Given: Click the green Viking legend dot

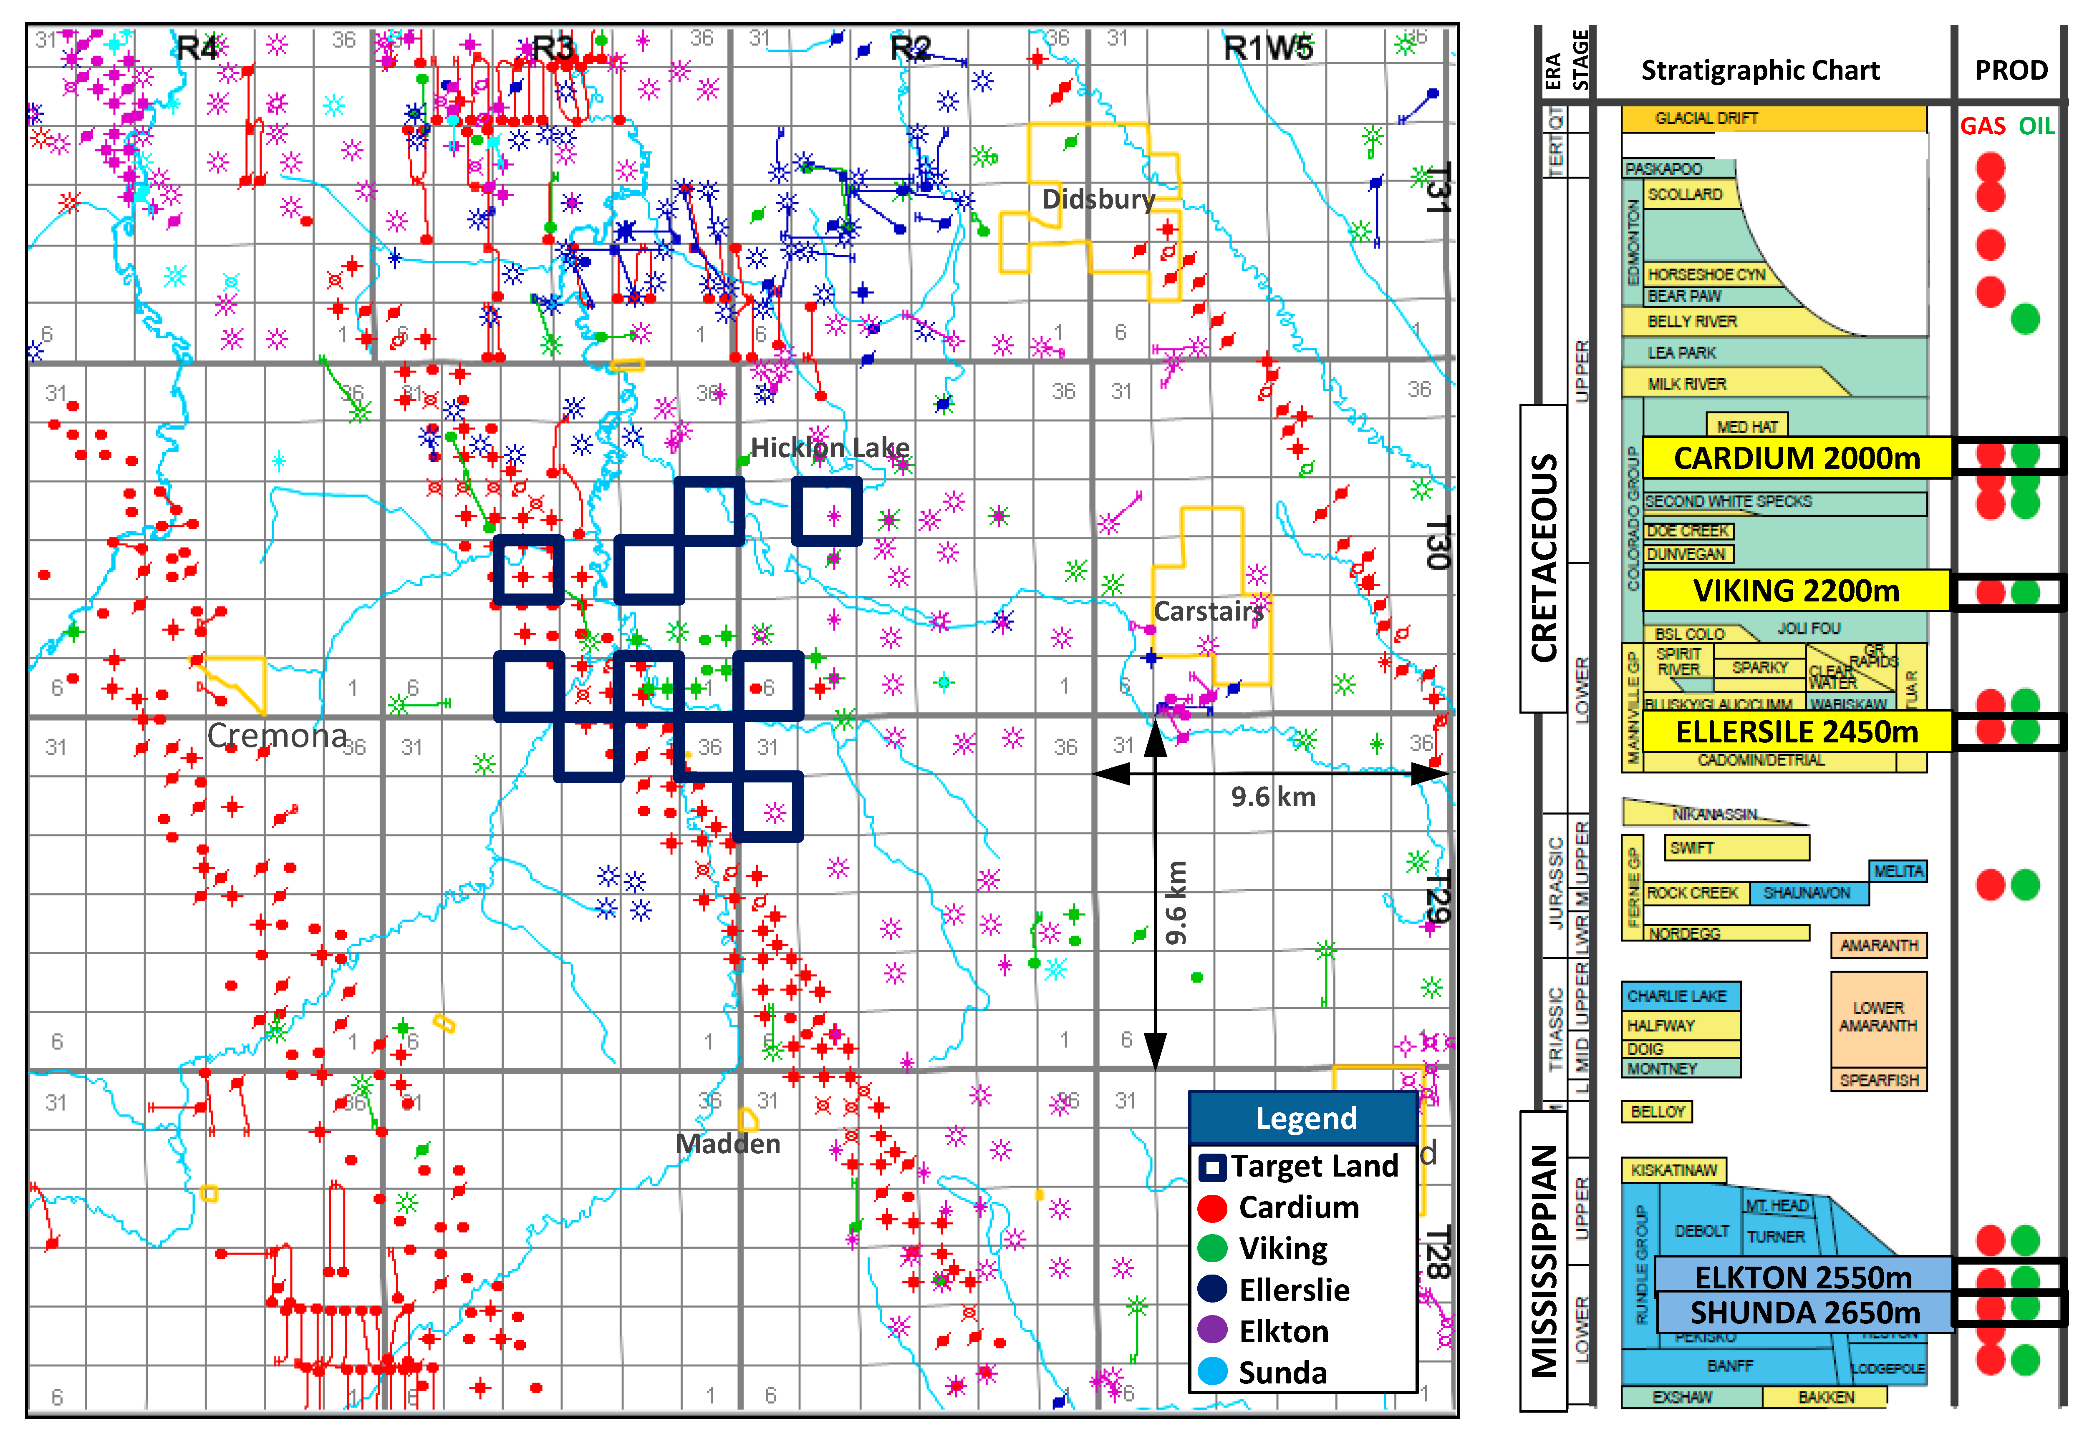Looking at the screenshot, I should click(1213, 1249).
